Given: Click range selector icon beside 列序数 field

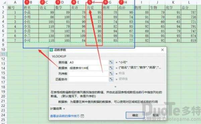Looking at the screenshot, I should [x=111, y=74].
